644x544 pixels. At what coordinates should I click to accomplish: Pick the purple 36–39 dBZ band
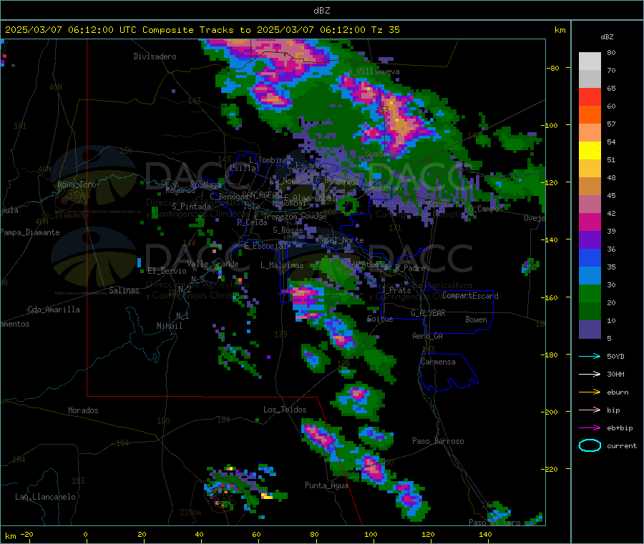coord(590,240)
